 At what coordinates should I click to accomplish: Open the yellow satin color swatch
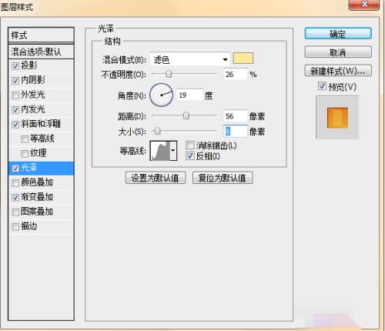(x=243, y=59)
